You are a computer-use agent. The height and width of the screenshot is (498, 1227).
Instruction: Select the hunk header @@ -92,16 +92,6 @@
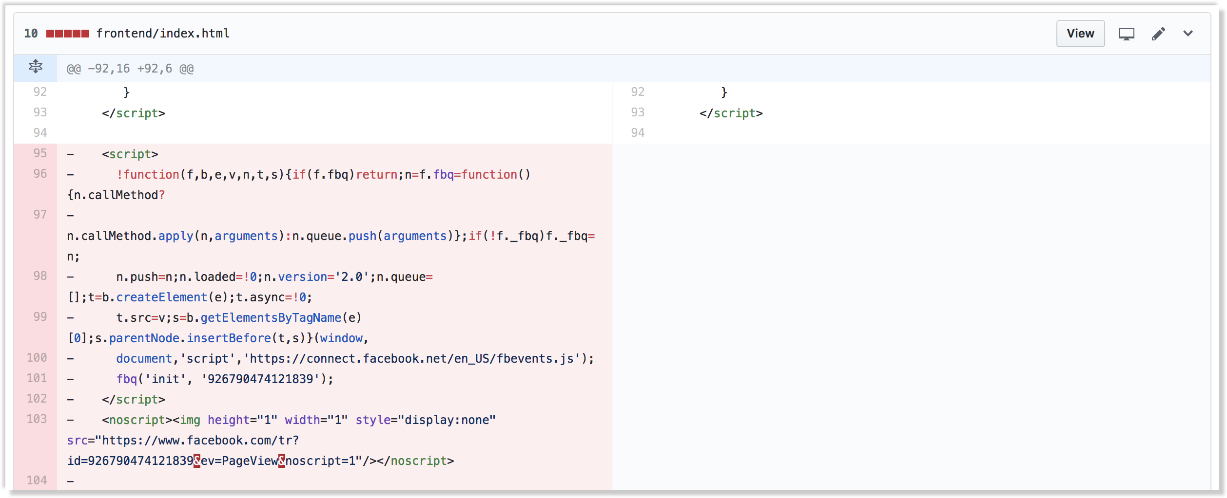[x=130, y=69]
